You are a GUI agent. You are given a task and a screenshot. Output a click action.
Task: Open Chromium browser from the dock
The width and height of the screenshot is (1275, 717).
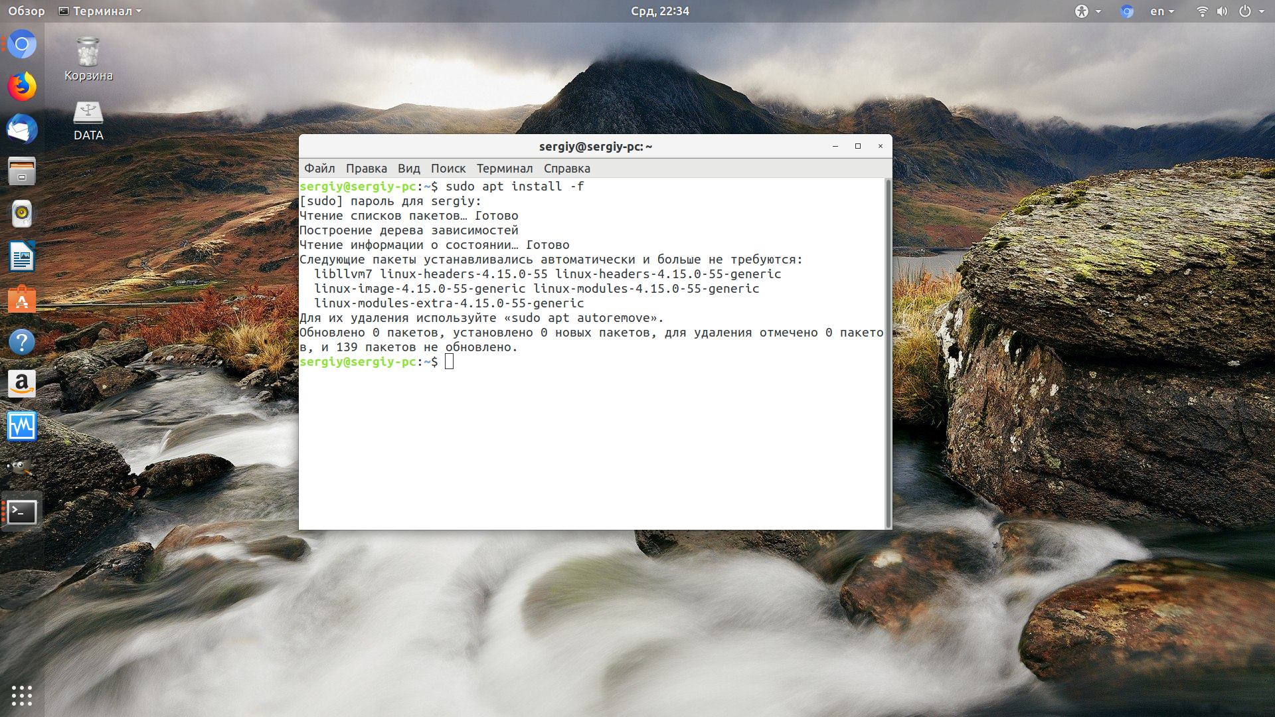pyautogui.click(x=22, y=44)
